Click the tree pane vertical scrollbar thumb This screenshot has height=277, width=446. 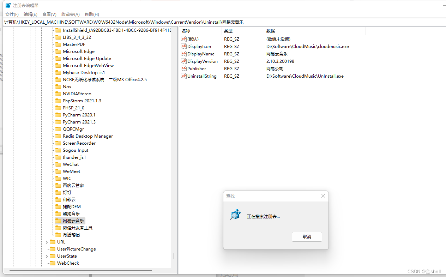pyautogui.click(x=174, y=256)
